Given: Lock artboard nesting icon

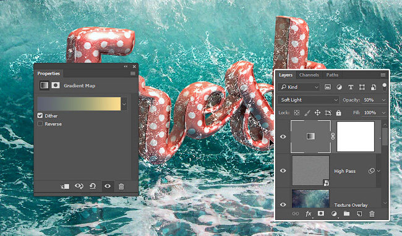Looking at the screenshot, I should pos(328,112).
